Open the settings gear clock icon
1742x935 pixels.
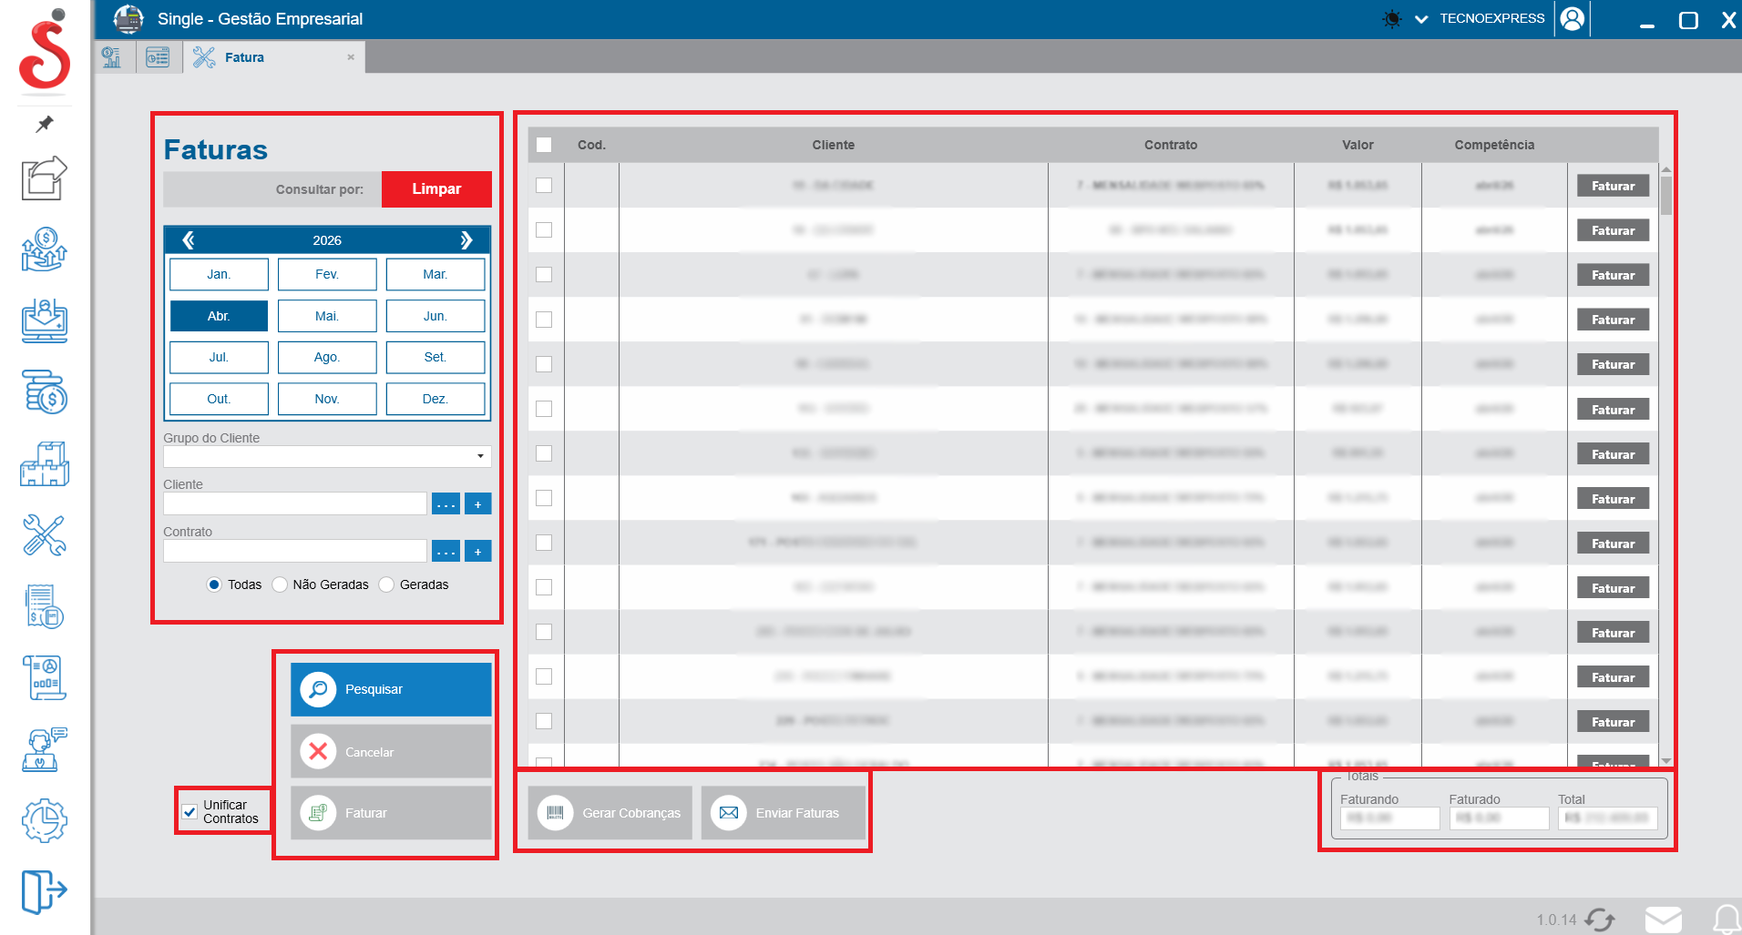[44, 820]
